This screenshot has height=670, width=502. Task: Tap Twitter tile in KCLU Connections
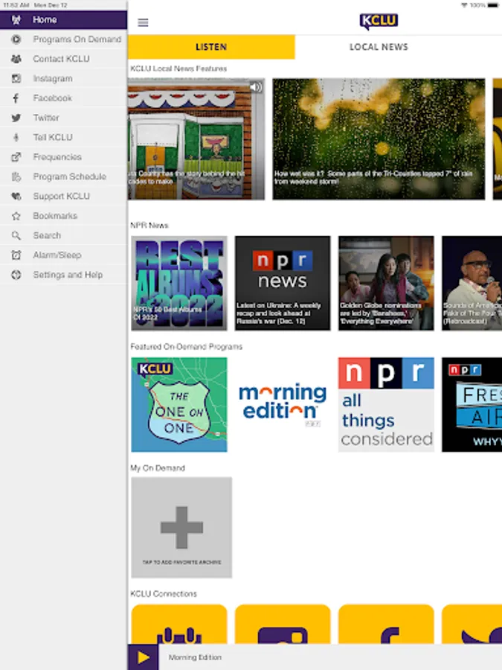472,625
